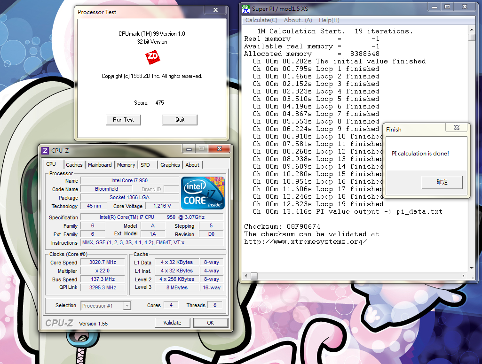
Task: Click the Technology 45 nm value
Action: pos(94,206)
